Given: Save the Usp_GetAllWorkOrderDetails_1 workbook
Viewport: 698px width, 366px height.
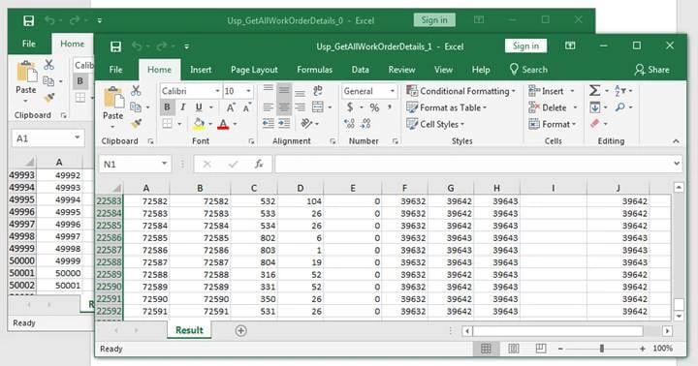Looking at the screenshot, I should point(115,46).
